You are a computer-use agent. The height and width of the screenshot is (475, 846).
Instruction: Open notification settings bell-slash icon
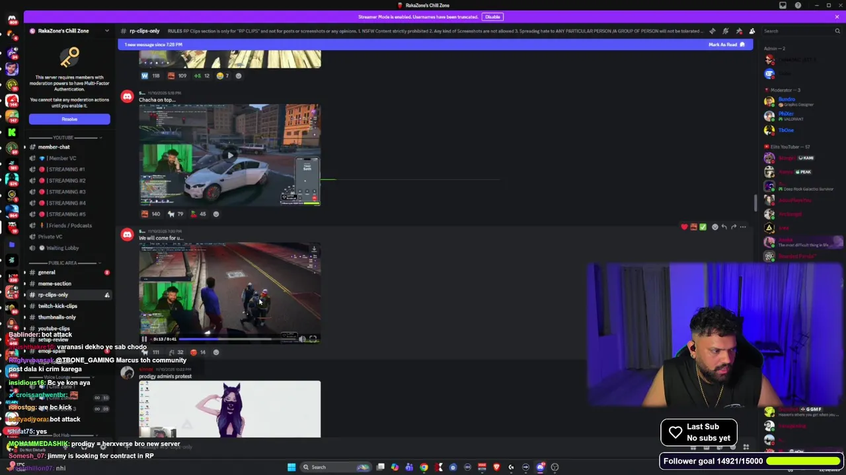point(725,31)
